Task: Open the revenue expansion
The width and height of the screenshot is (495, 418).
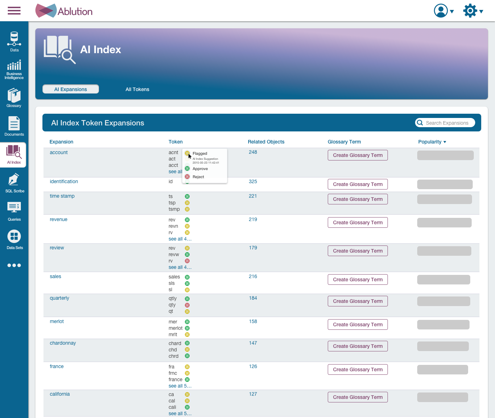Action: point(59,219)
